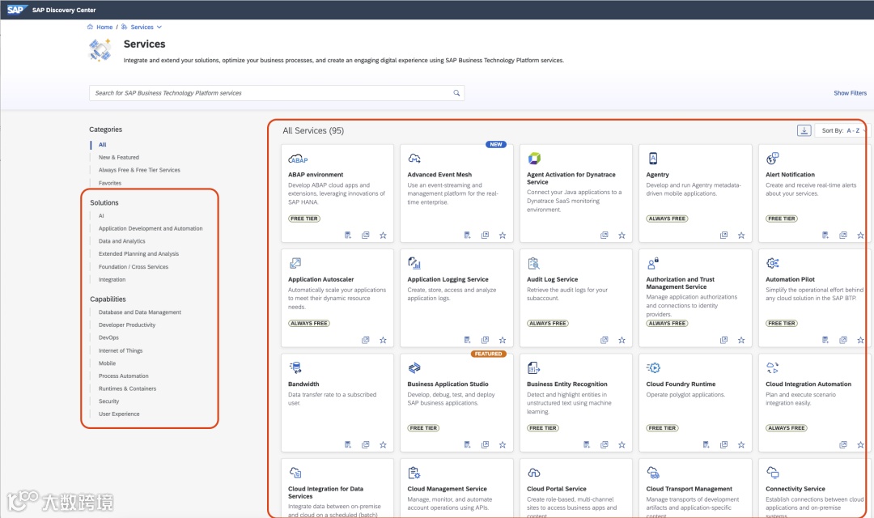The width and height of the screenshot is (874, 518).
Task: Click the Show Filters link
Action: point(850,93)
